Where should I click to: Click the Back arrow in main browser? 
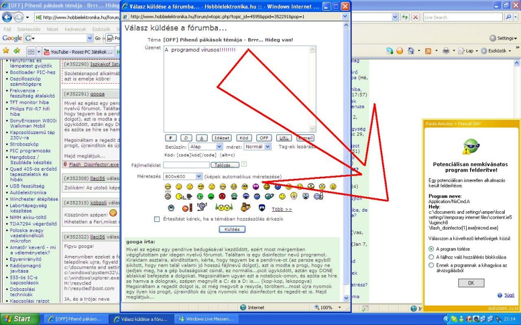tap(7, 17)
